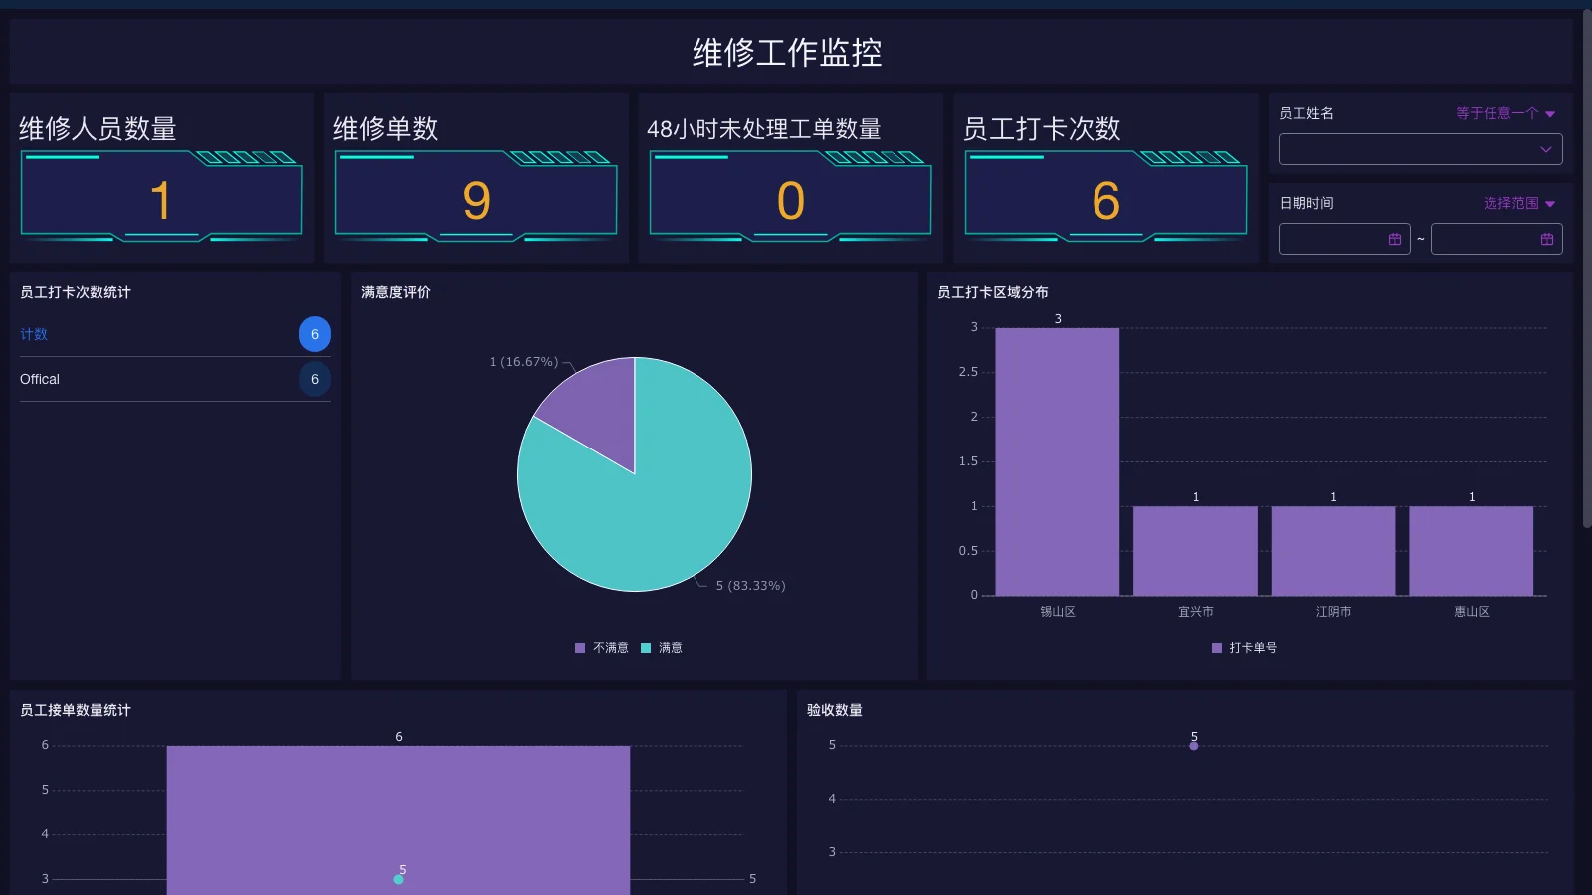Image resolution: width=1592 pixels, height=895 pixels.
Task: Click the teal line point in 员工接单数量统计
Action: [x=399, y=879]
